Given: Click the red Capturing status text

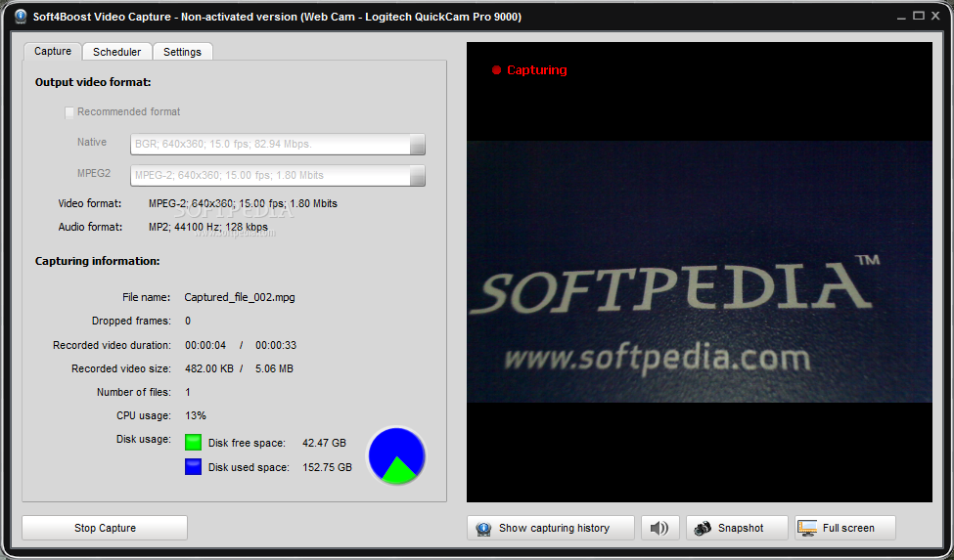Looking at the screenshot, I should click(x=536, y=69).
